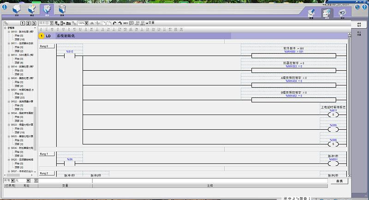
Task: Collapse the SR14 tree node
Action: 9,67
